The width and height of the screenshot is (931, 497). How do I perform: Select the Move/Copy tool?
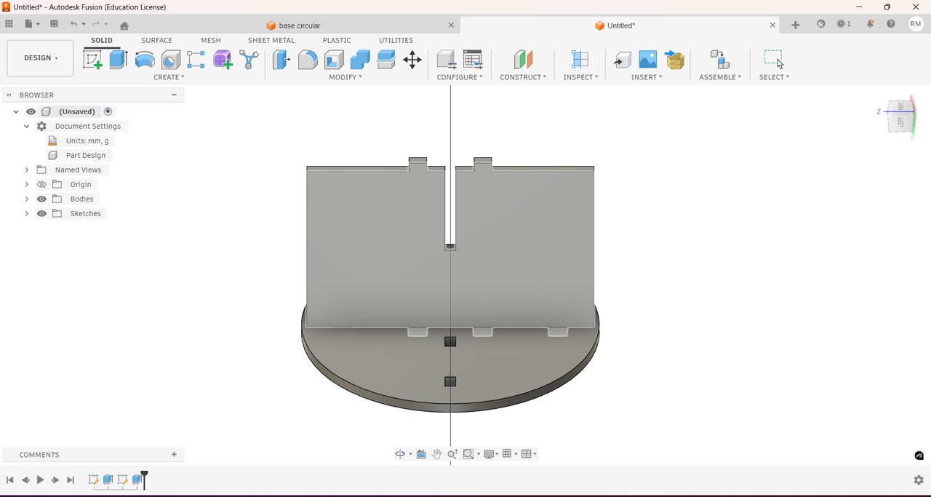coord(412,60)
